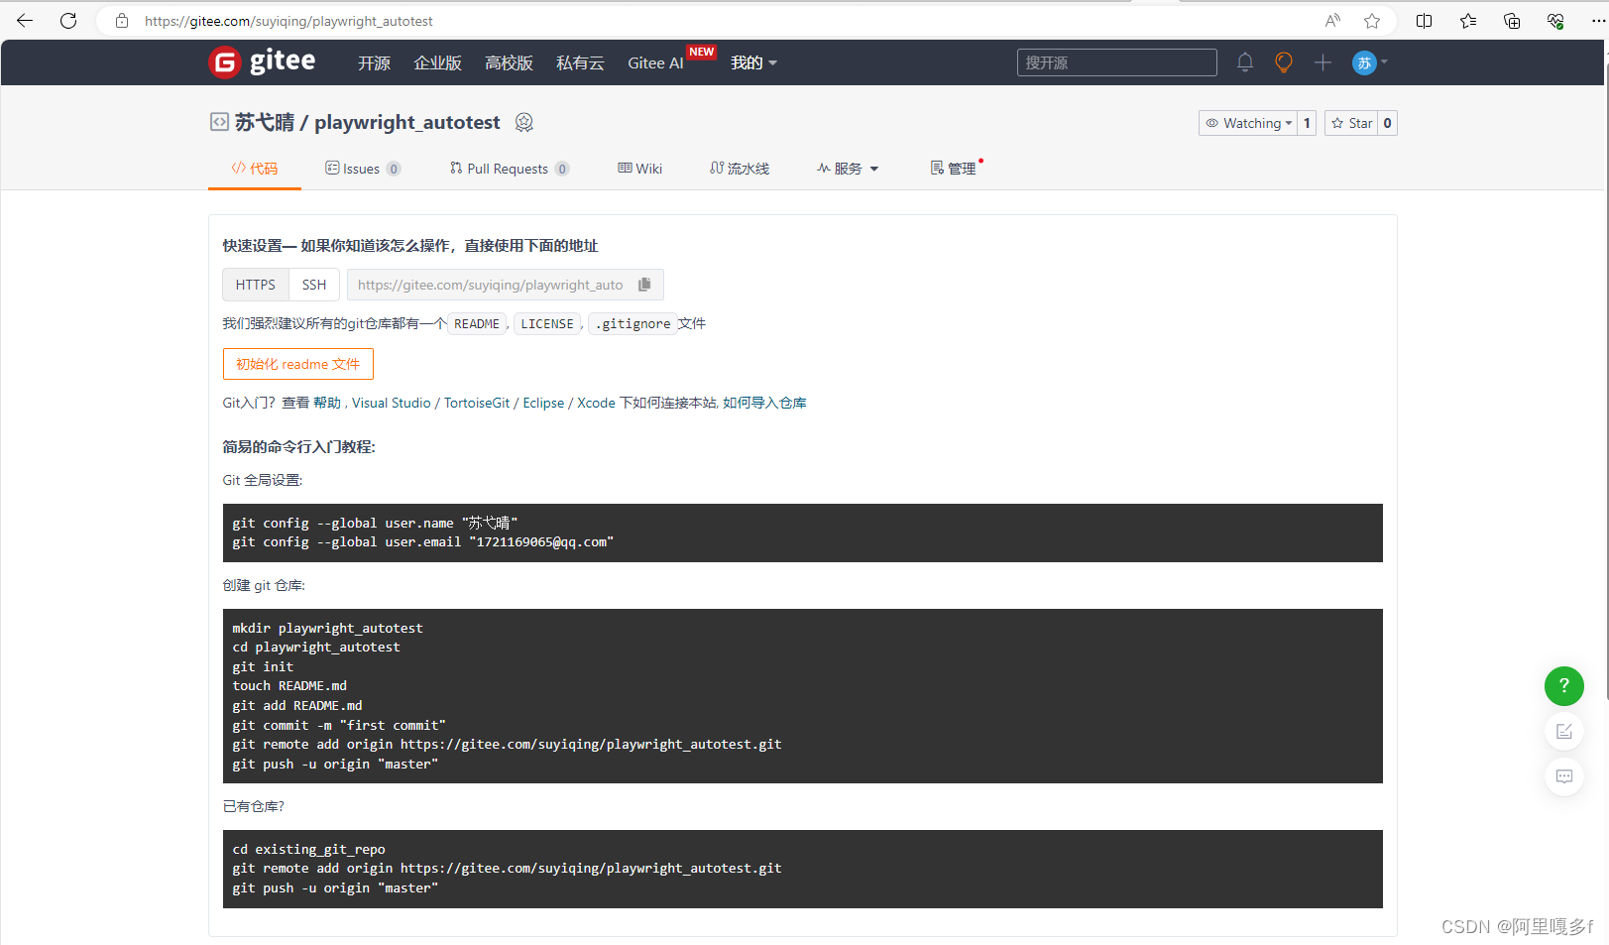
Task: Click the README link
Action: 477,323
